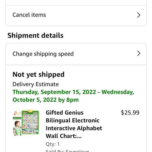Select the October 5, 2022 by 8pm text

tap(46, 100)
